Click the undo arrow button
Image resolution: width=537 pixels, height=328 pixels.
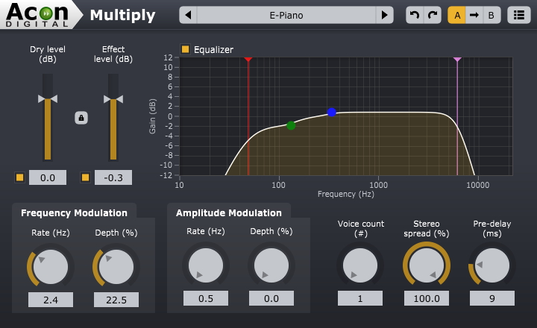tap(415, 15)
